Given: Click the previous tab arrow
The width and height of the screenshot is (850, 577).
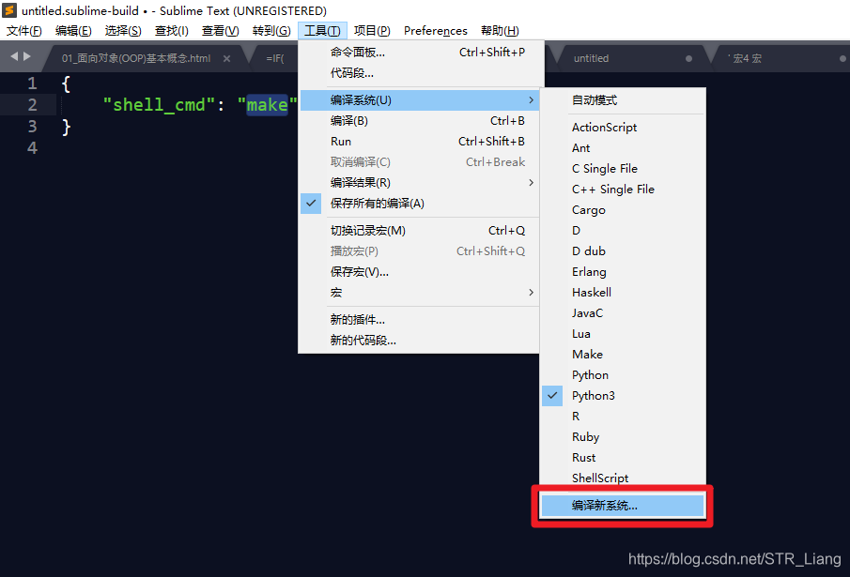Looking at the screenshot, I should pyautogui.click(x=14, y=56).
